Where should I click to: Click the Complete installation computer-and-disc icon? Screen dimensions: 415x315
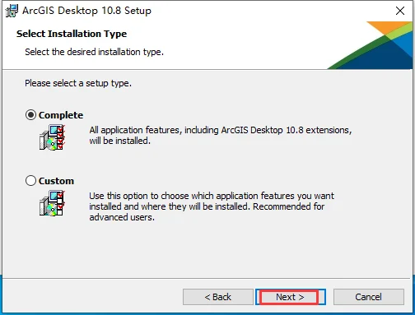[52, 137]
